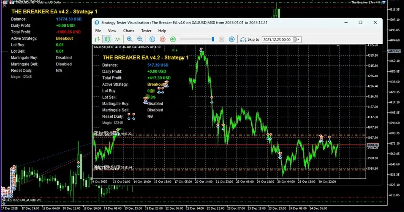Open the View menu
Image resolution: width=404 pixels, height=212 pixels.
[112, 31]
